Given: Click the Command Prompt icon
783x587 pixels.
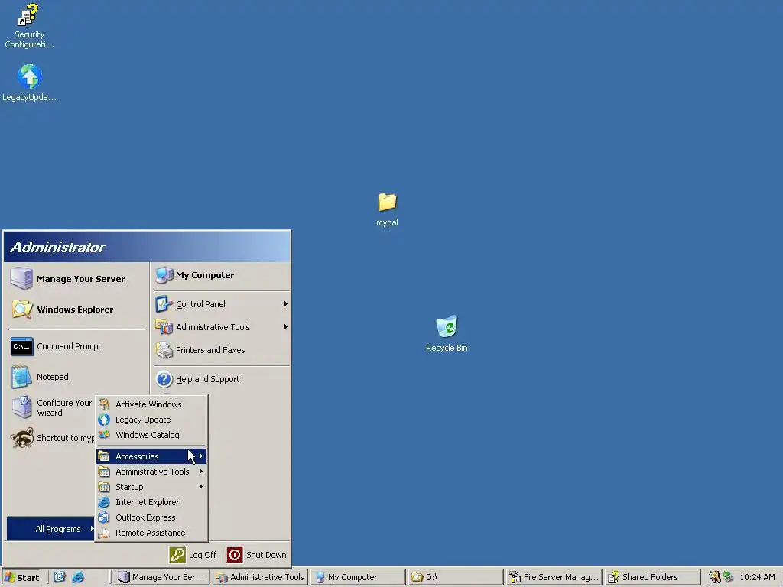Looking at the screenshot, I should point(22,346).
